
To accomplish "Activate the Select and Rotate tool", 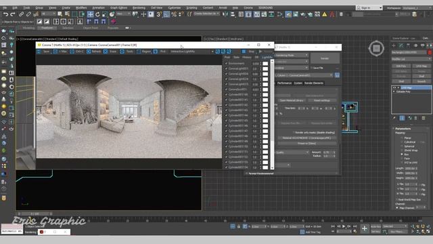I will [97, 14].
